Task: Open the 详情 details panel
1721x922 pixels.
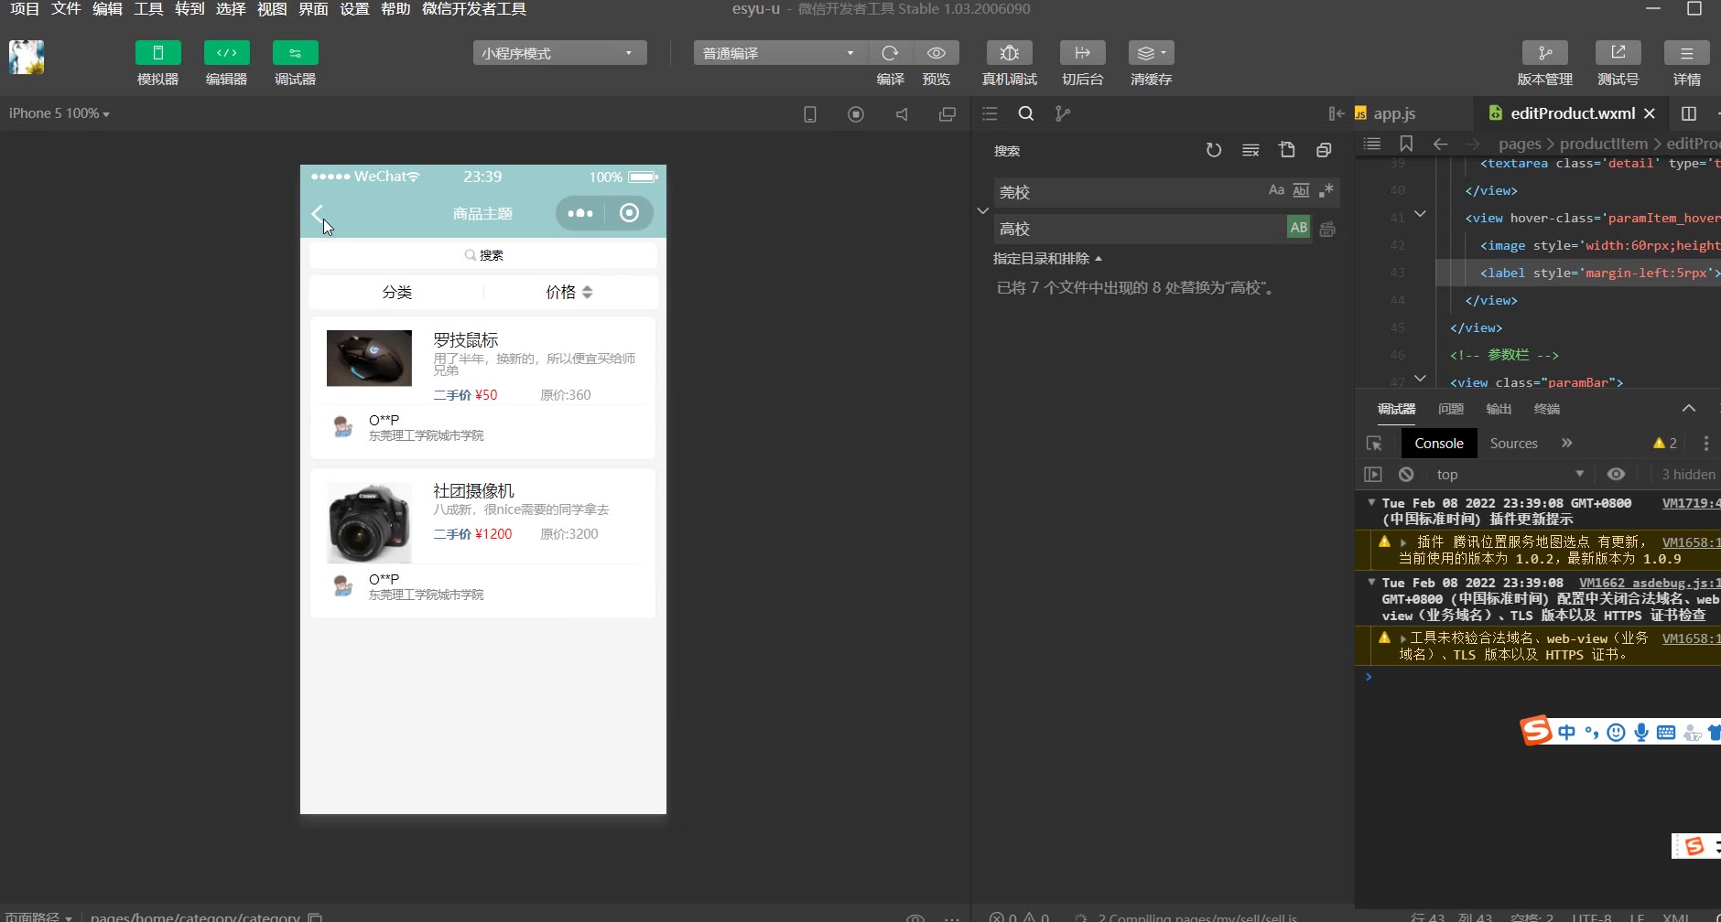Action: point(1686,53)
